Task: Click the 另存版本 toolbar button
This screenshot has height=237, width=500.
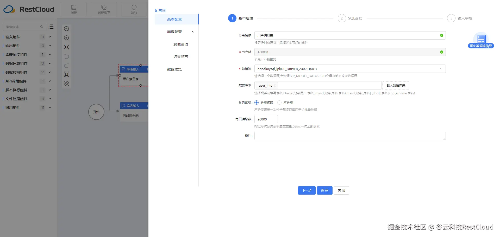Action: pos(104,9)
